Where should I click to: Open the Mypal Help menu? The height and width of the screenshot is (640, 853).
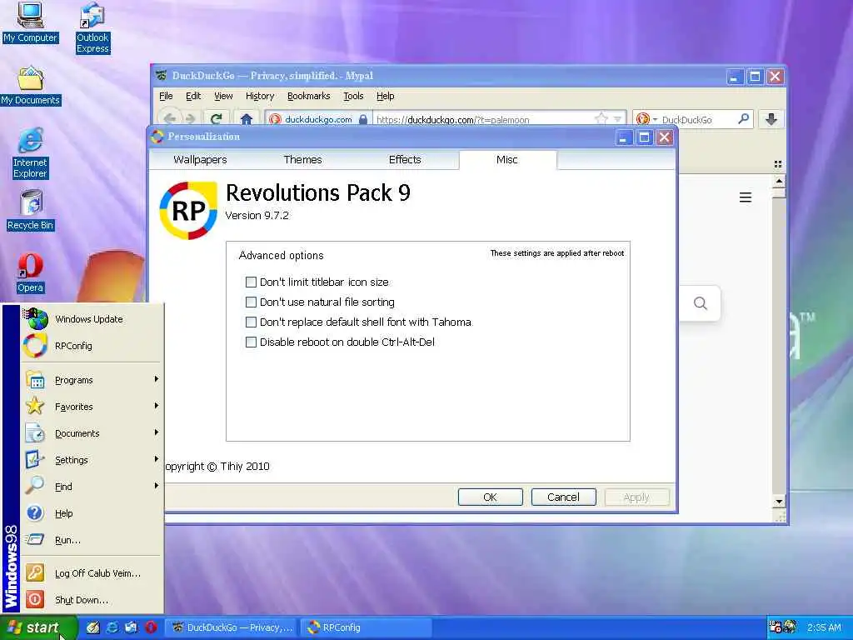pos(385,96)
